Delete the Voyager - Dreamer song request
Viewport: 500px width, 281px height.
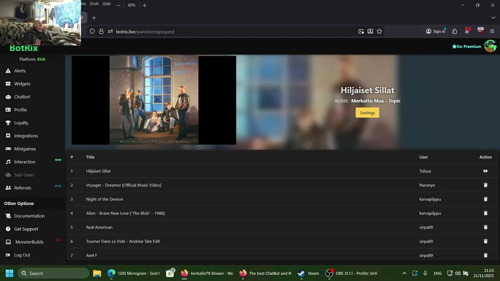point(486,185)
